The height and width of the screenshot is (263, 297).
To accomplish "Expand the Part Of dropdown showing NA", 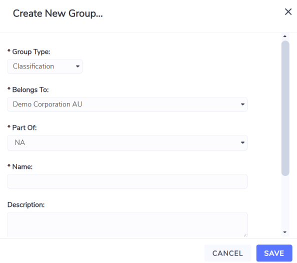I will point(127,142).
